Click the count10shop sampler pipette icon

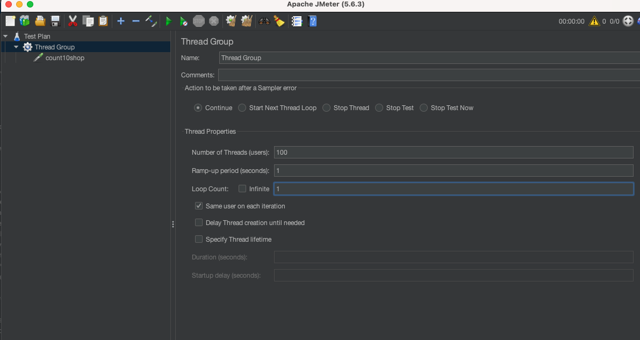coord(38,57)
